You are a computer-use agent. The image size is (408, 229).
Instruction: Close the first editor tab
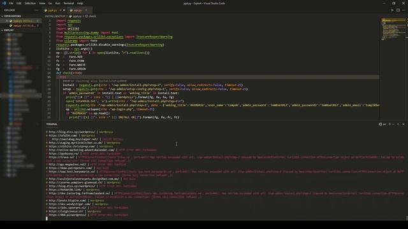[x=64, y=10]
